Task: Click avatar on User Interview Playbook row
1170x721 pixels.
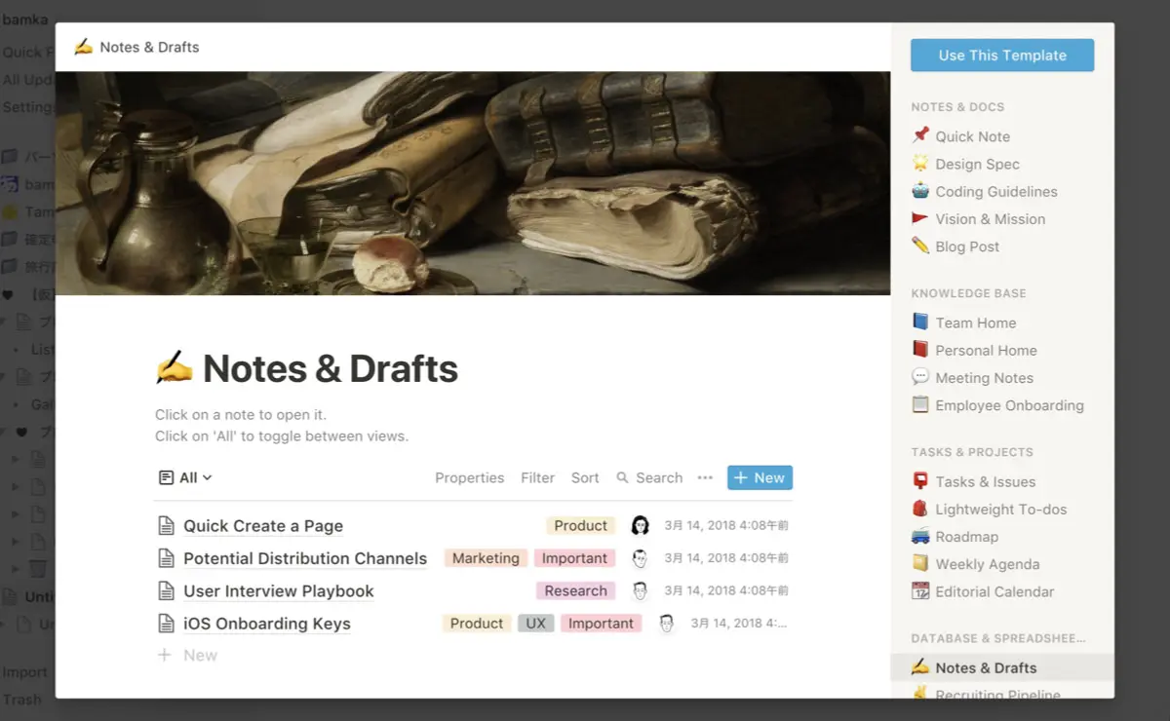Action: click(640, 590)
